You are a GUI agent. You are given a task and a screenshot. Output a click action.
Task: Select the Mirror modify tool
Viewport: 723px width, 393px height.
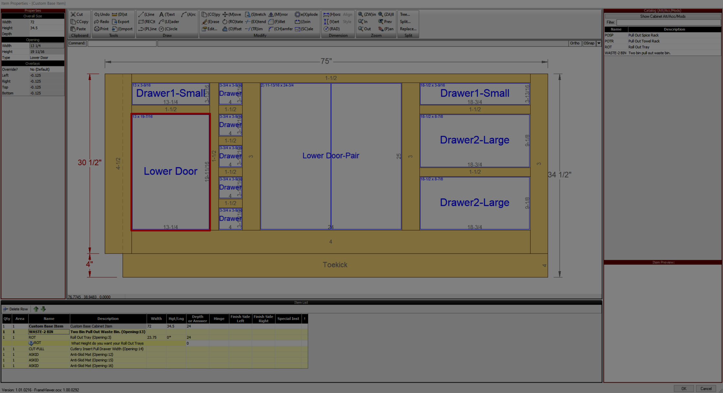[278, 14]
